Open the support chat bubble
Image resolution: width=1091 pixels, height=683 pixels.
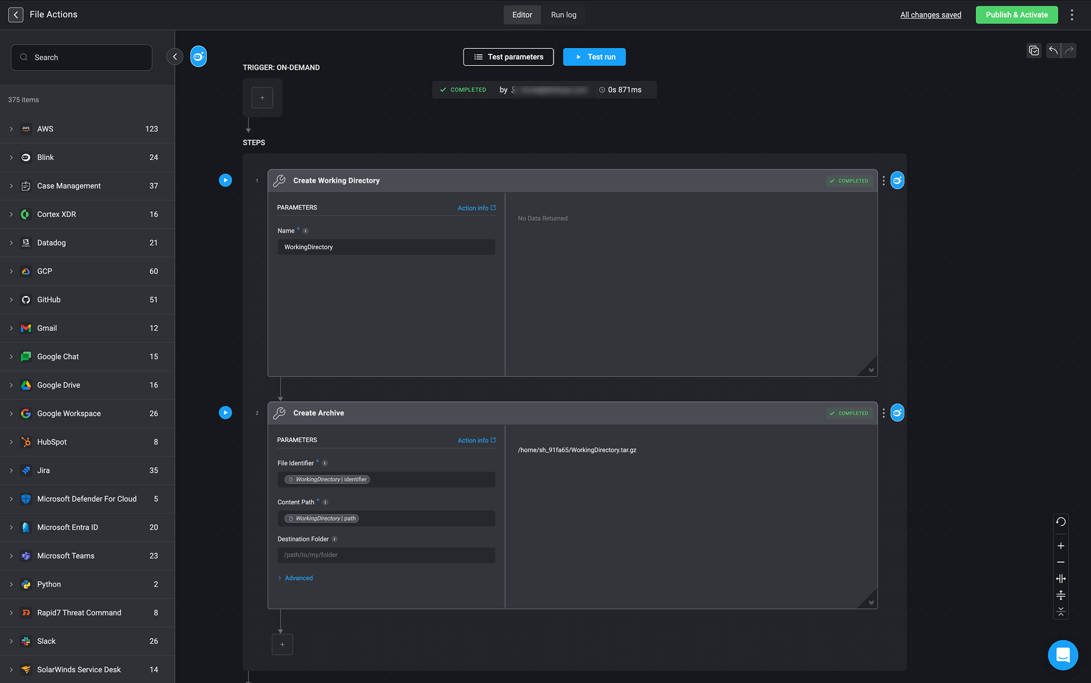[x=1063, y=655]
